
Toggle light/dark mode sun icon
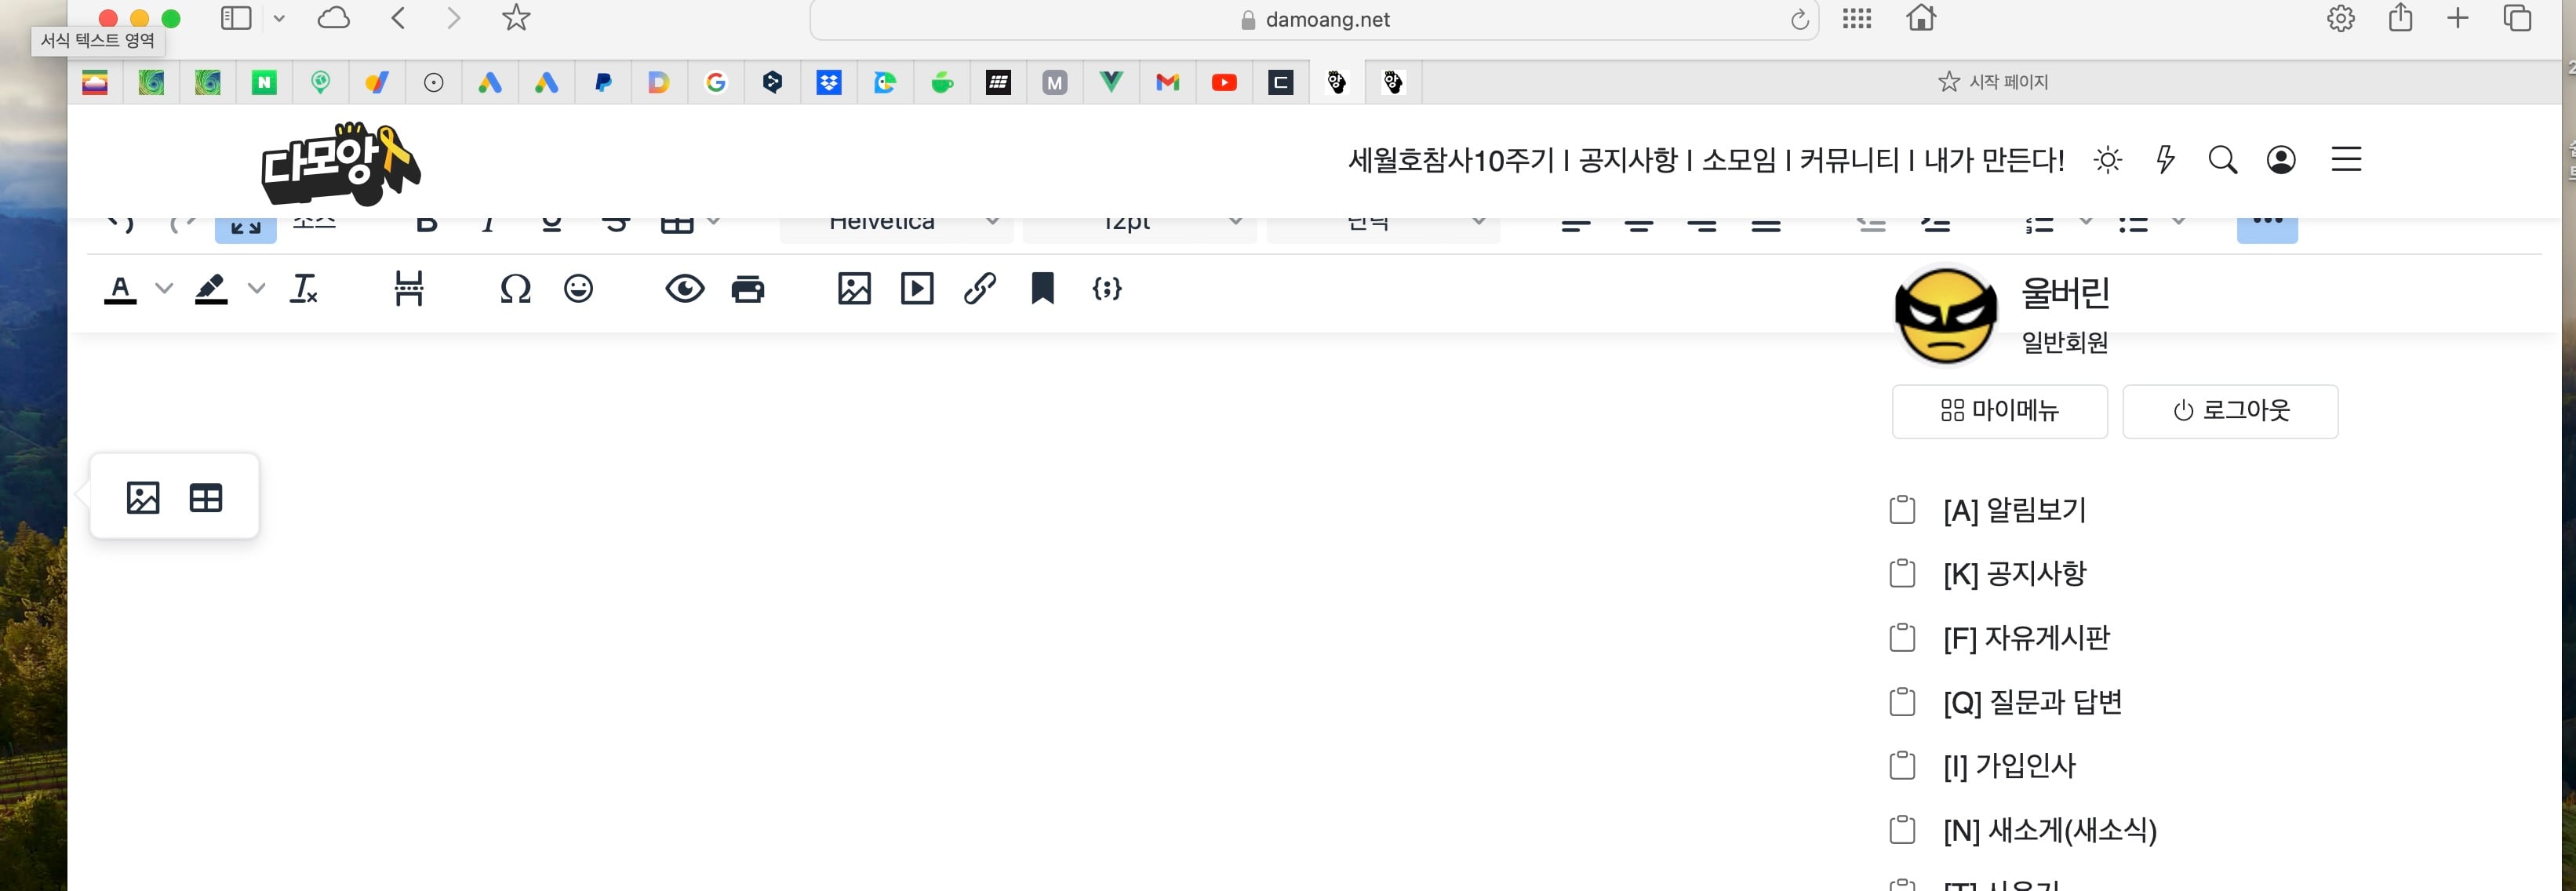(2108, 160)
